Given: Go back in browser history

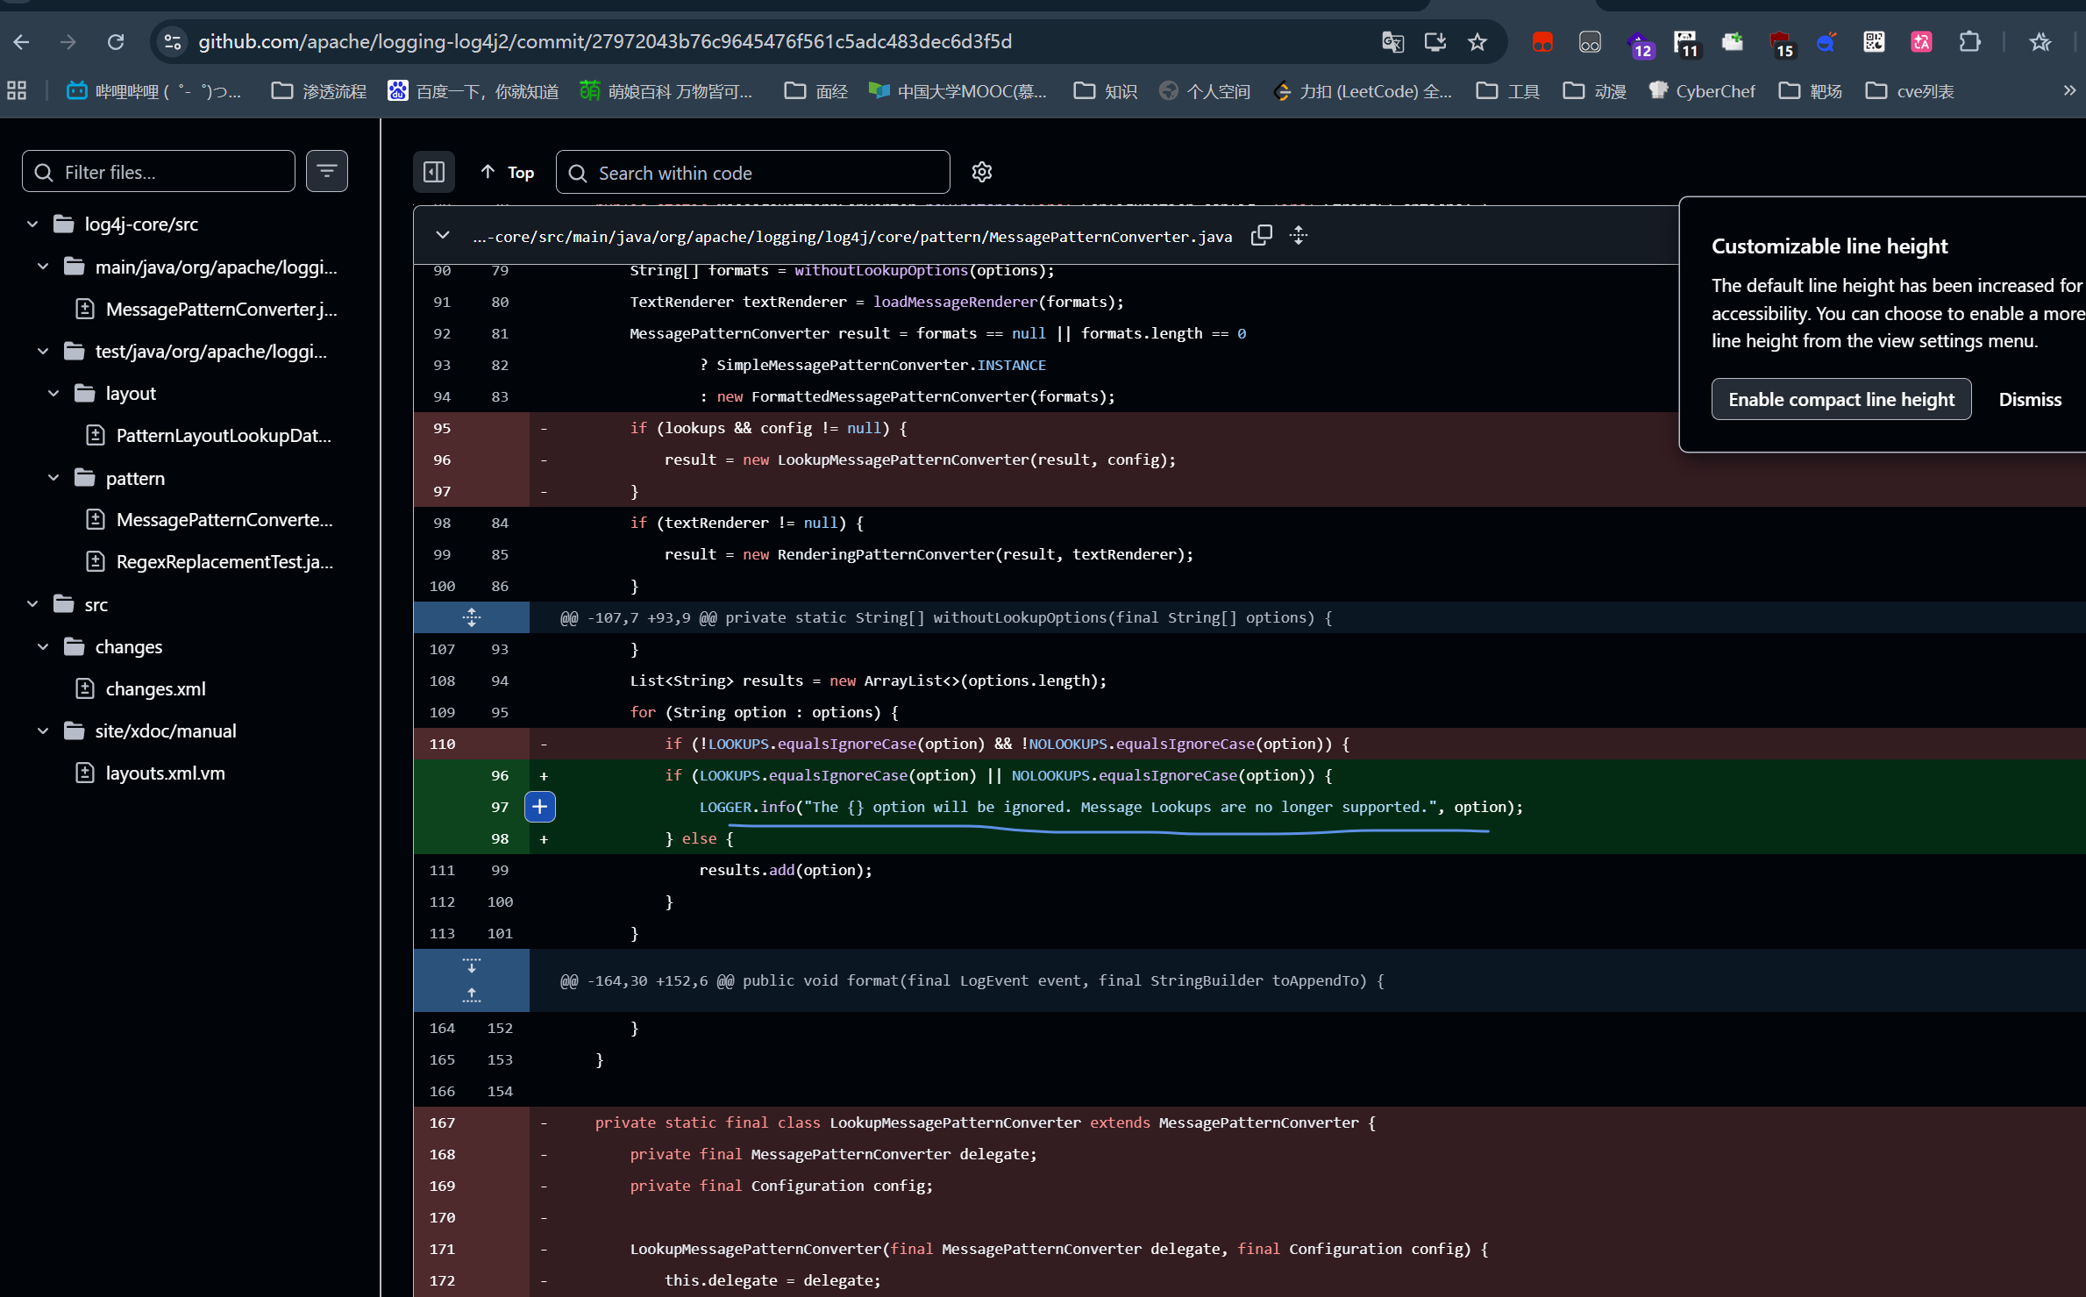Looking at the screenshot, I should point(23,41).
